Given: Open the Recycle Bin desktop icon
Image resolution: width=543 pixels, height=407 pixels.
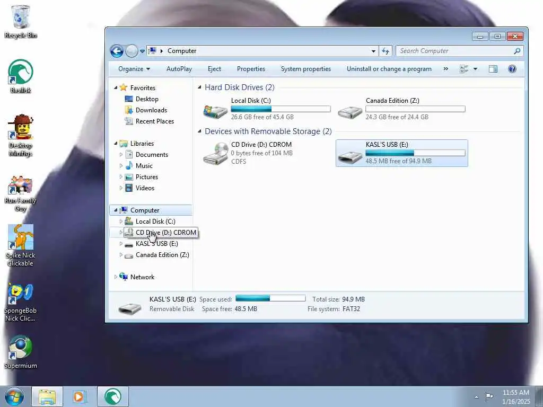Looking at the screenshot, I should coord(21,21).
